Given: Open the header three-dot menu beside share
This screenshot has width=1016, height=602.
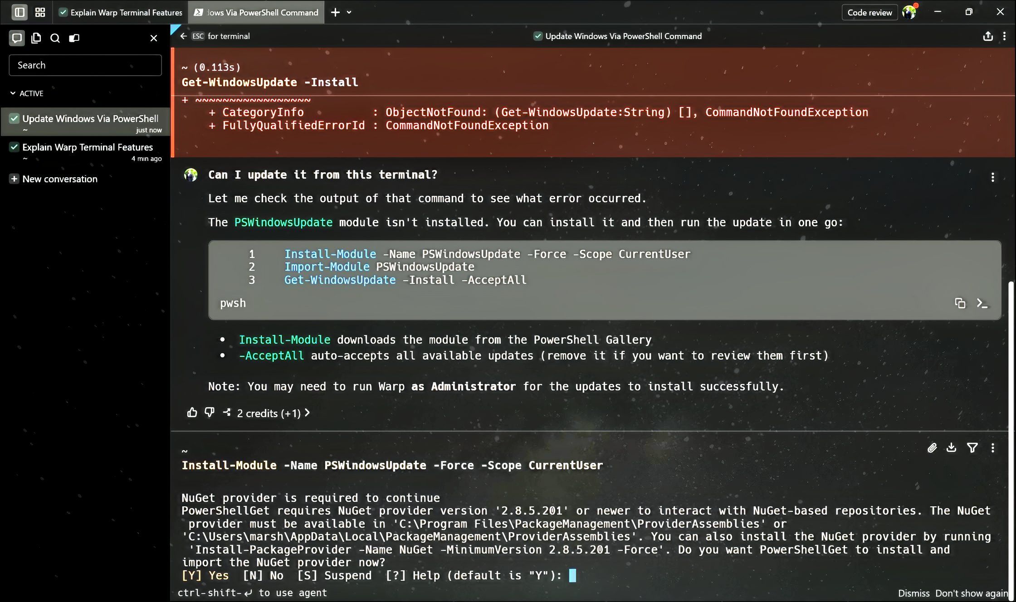Looking at the screenshot, I should tap(1004, 36).
